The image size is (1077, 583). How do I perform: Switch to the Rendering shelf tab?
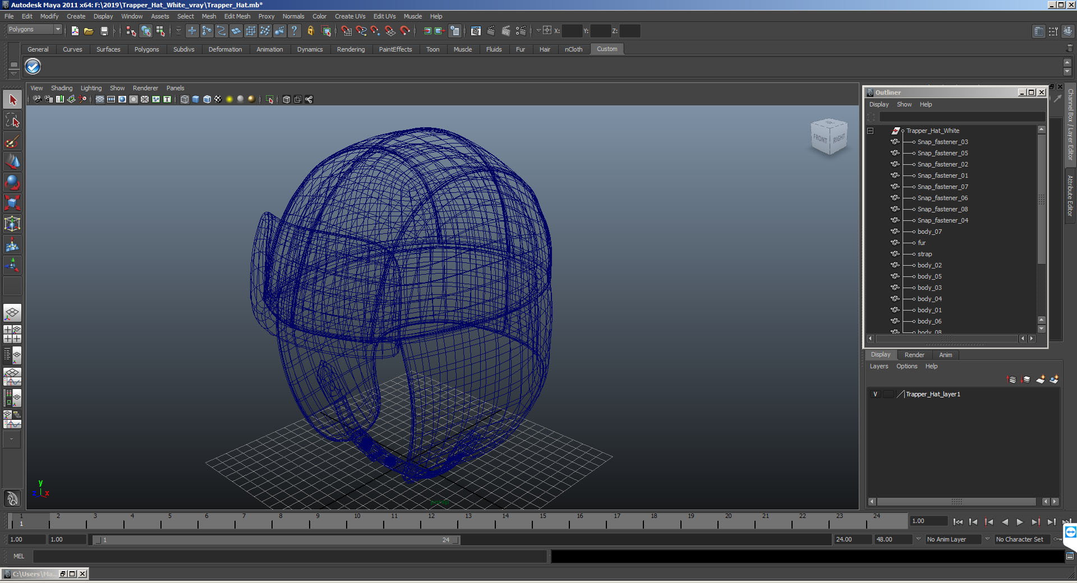(x=351, y=49)
